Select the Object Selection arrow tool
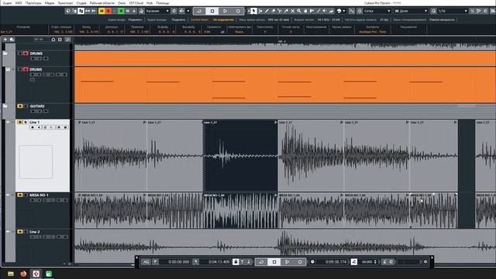Viewport: 496px width, 279px height. pos(253,11)
